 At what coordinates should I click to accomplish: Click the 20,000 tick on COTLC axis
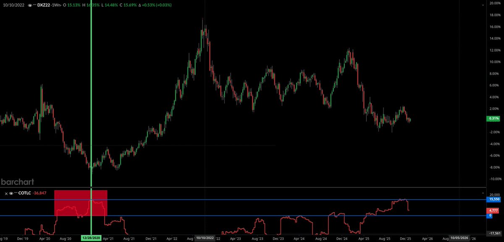pos(494,195)
